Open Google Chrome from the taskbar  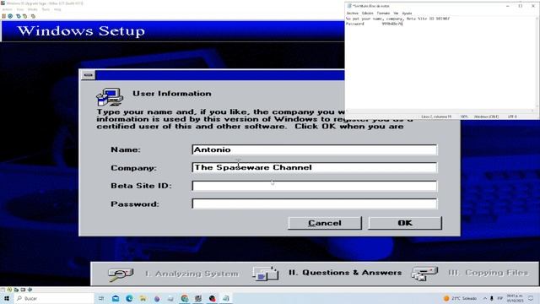[185, 298]
